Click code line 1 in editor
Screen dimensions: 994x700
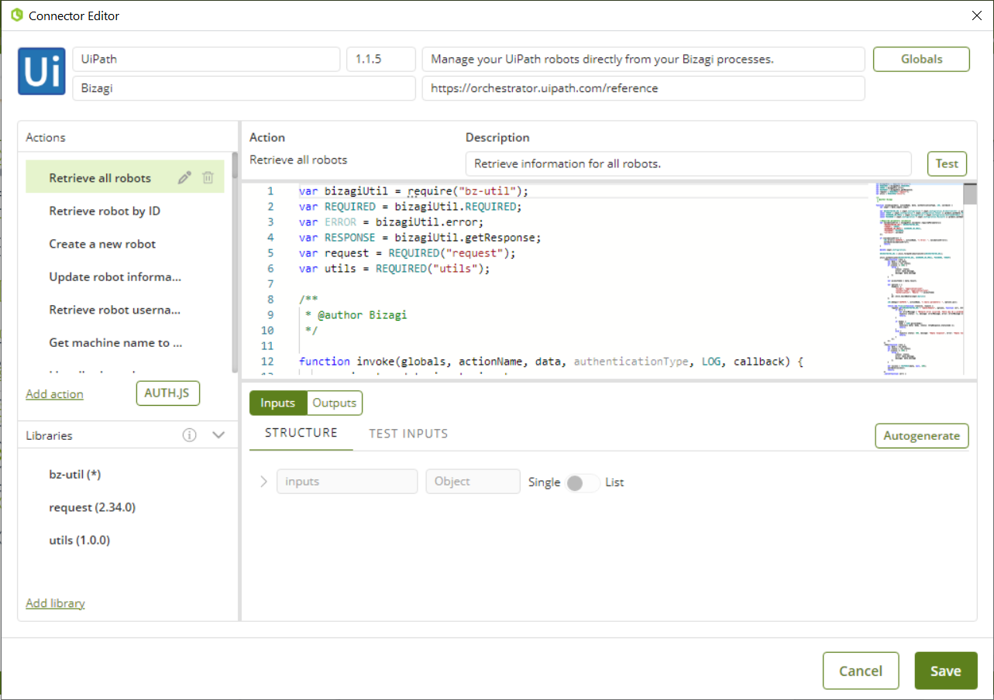[x=413, y=191]
